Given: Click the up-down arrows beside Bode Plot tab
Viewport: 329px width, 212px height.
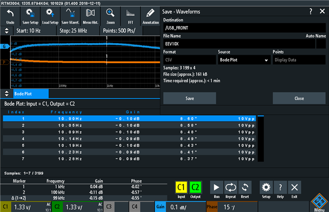Looking at the screenshot, I should [x=7, y=94].
